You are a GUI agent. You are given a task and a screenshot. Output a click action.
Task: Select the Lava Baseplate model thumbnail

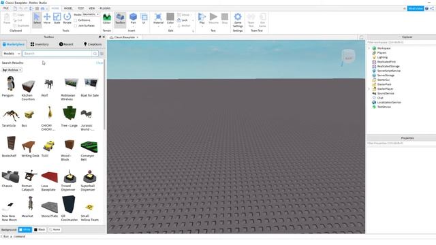[x=50, y=177]
